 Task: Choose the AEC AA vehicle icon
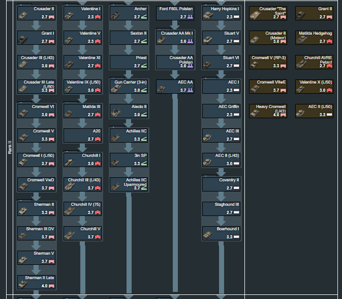click(x=163, y=89)
